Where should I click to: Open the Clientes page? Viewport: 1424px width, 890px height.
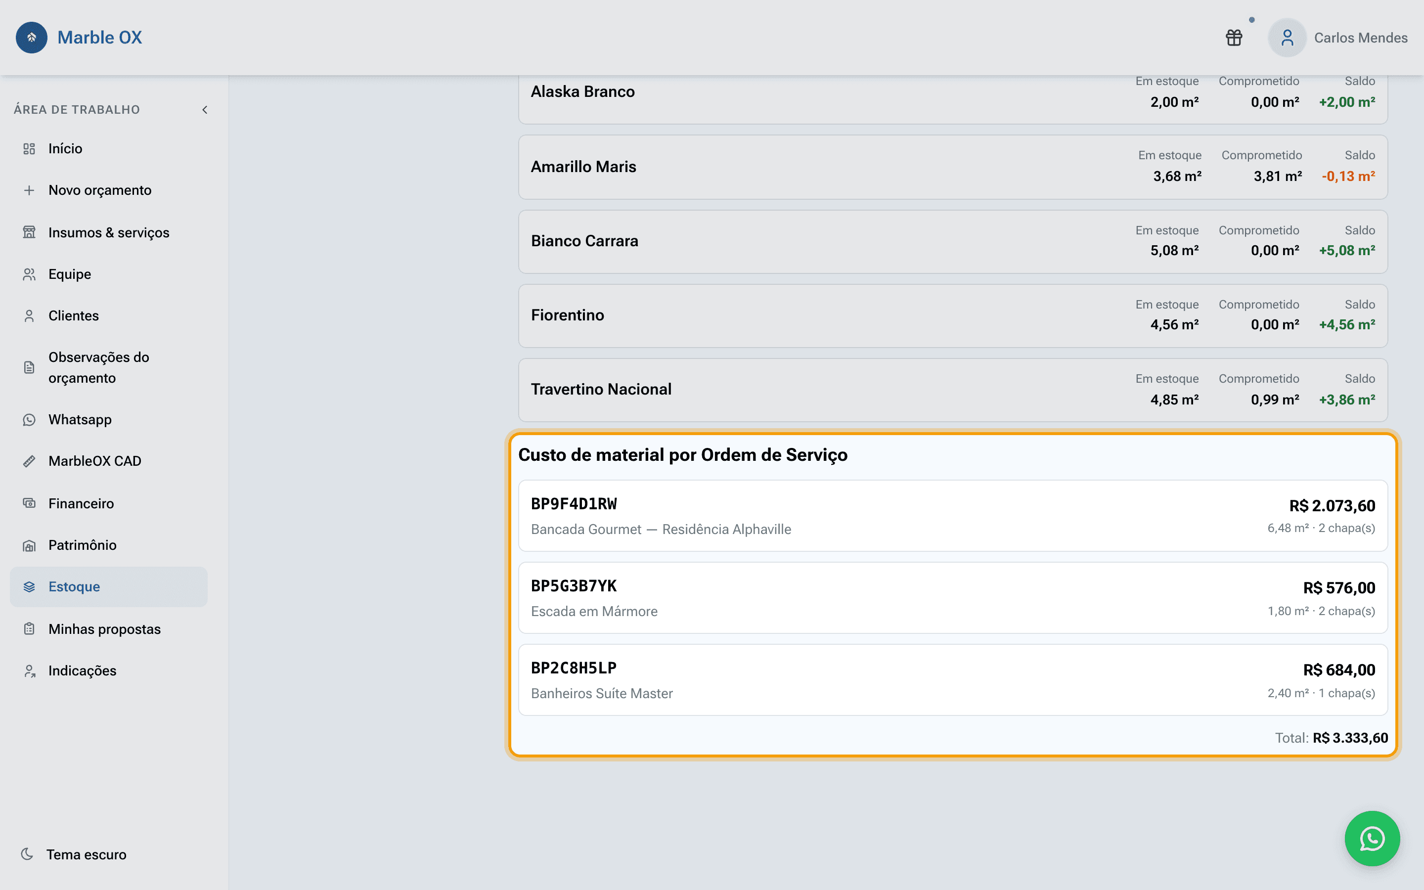pos(109,316)
